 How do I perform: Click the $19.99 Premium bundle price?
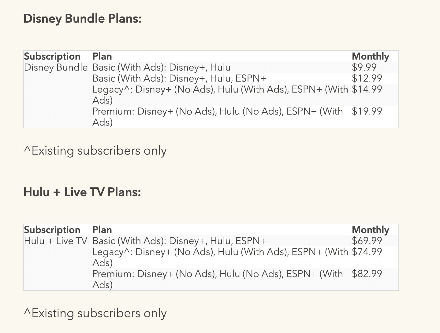click(367, 112)
